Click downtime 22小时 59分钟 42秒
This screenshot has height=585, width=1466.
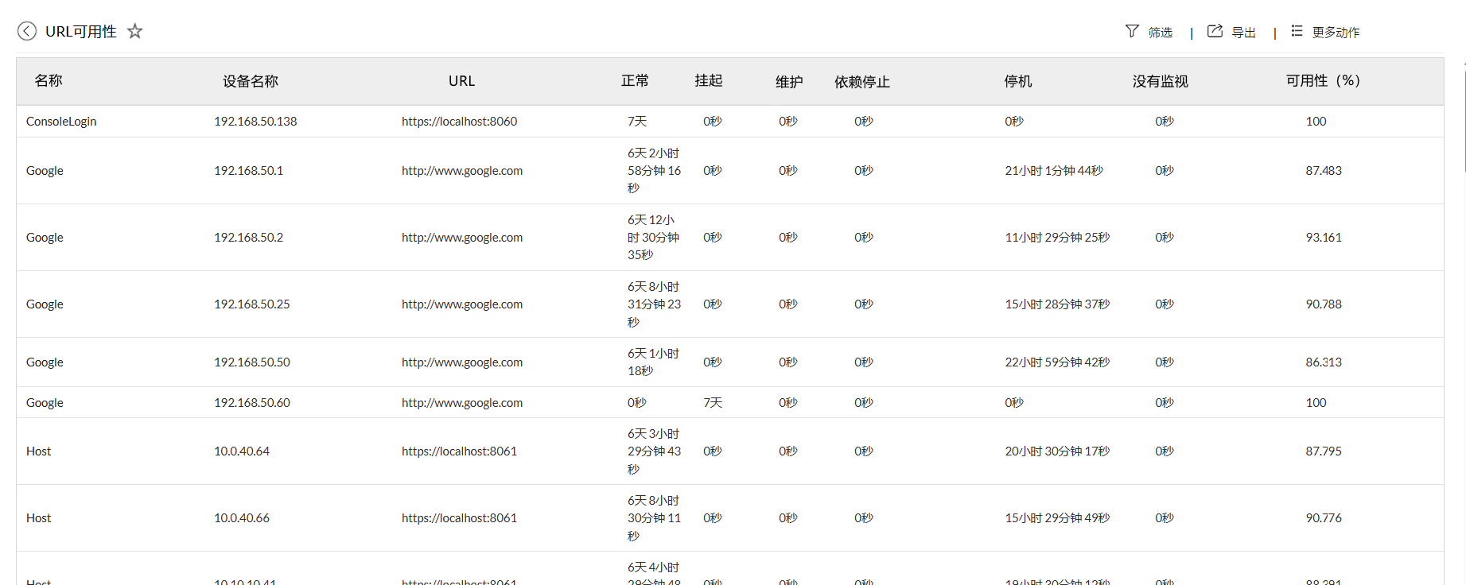pyautogui.click(x=1057, y=362)
